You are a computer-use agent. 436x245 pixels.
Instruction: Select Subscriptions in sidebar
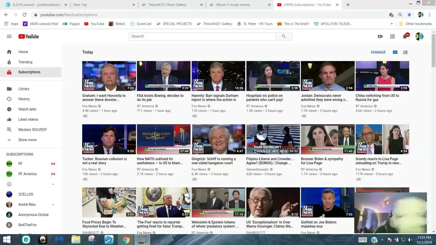click(x=31, y=72)
